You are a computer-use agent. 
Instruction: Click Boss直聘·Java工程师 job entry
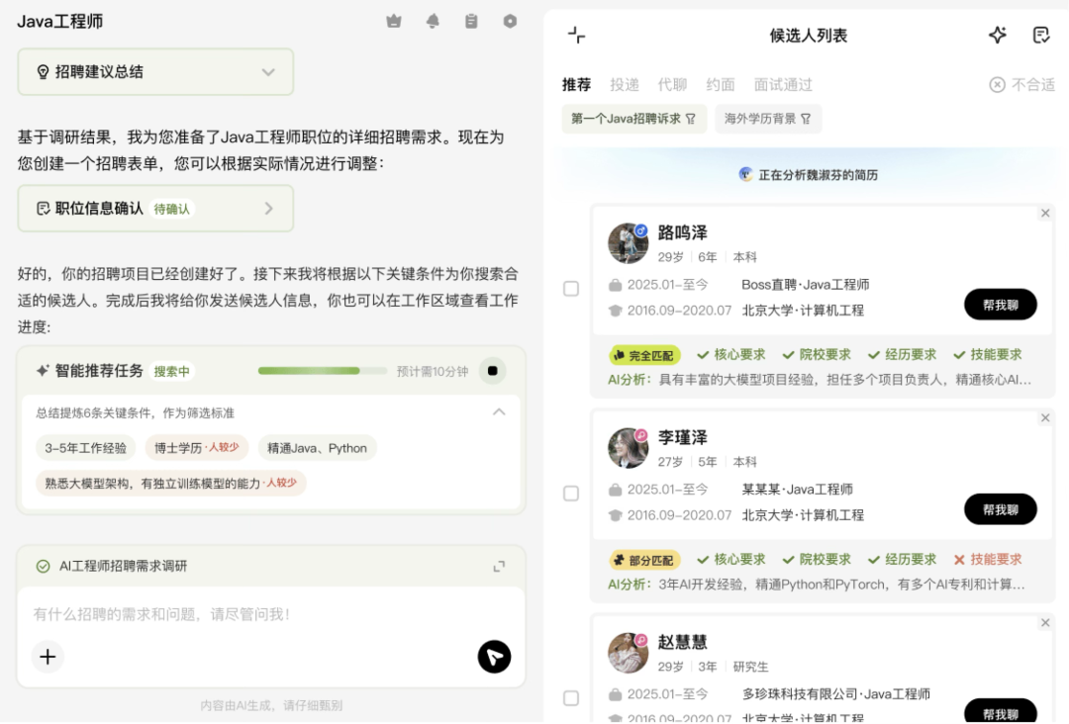point(805,285)
